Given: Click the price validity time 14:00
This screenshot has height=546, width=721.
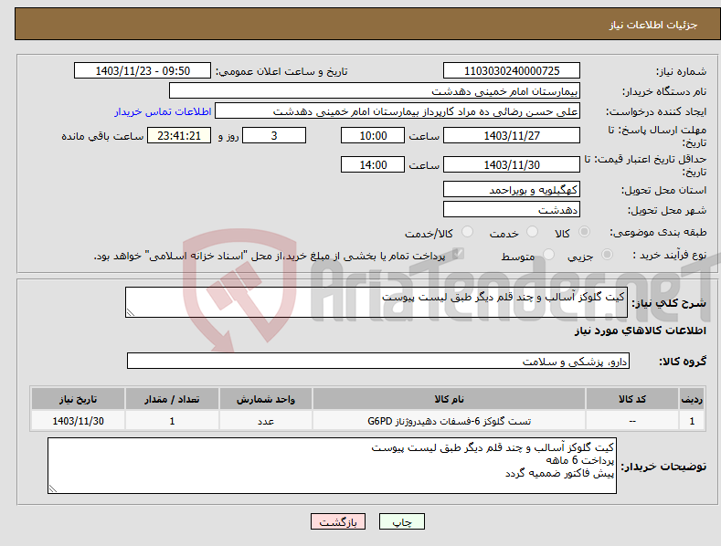Looking at the screenshot, I should [x=373, y=164].
